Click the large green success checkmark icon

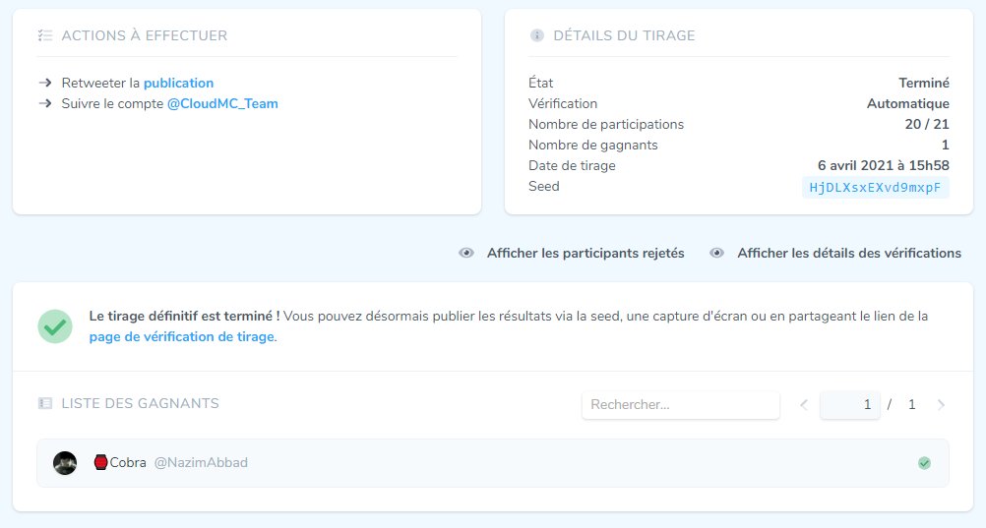[55, 326]
